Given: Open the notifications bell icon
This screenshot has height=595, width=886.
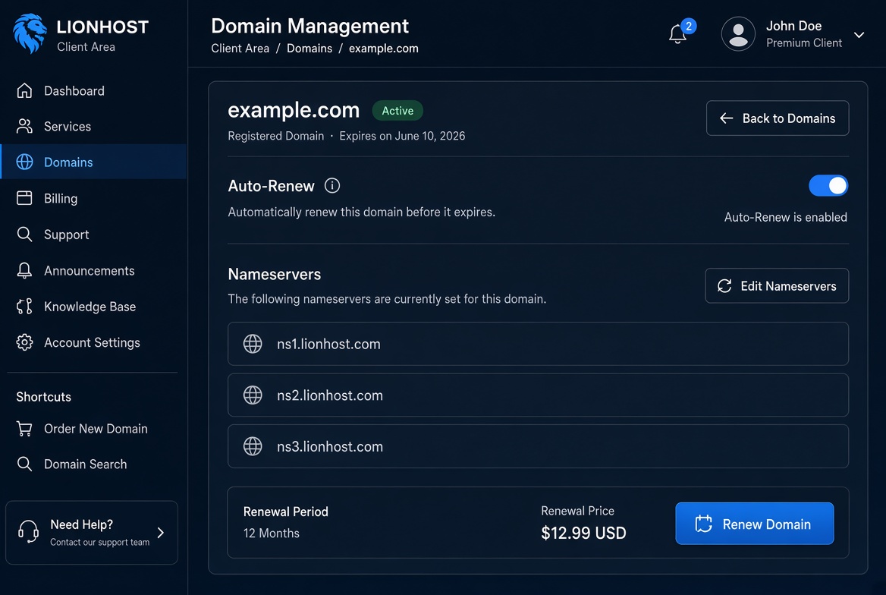Looking at the screenshot, I should click(677, 34).
